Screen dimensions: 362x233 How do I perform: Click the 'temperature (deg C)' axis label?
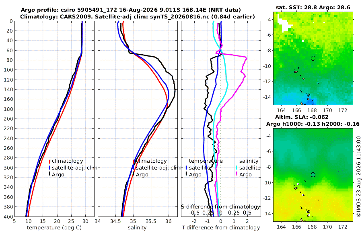54,228
